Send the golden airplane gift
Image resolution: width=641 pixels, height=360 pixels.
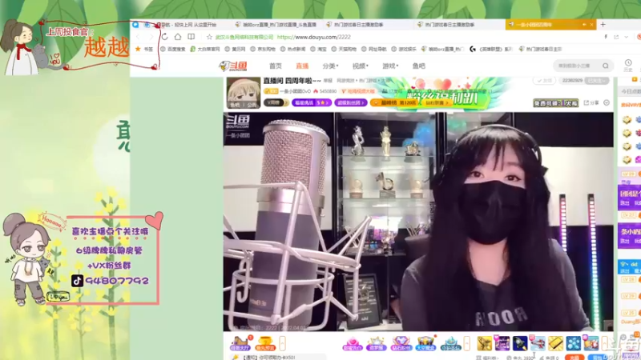[485, 343]
